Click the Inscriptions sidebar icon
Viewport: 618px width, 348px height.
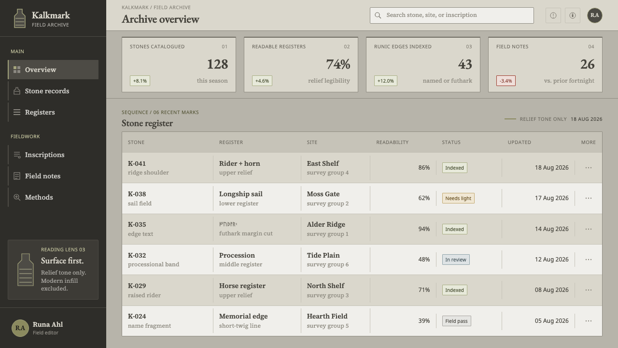tap(17, 155)
